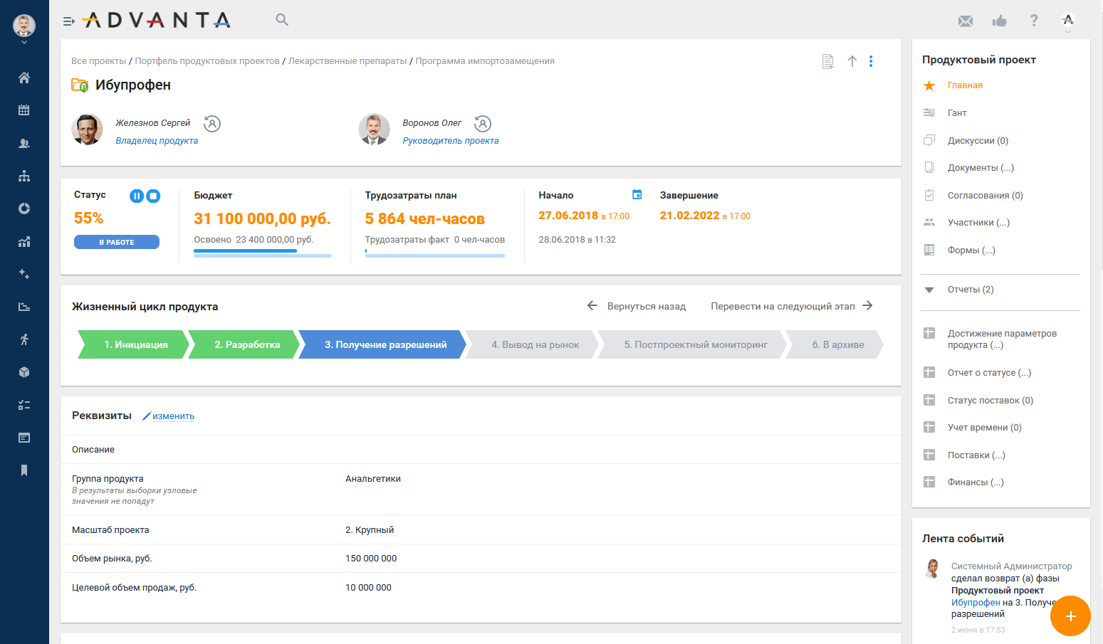Change manager via icon next to Воронов Олег

(x=483, y=124)
